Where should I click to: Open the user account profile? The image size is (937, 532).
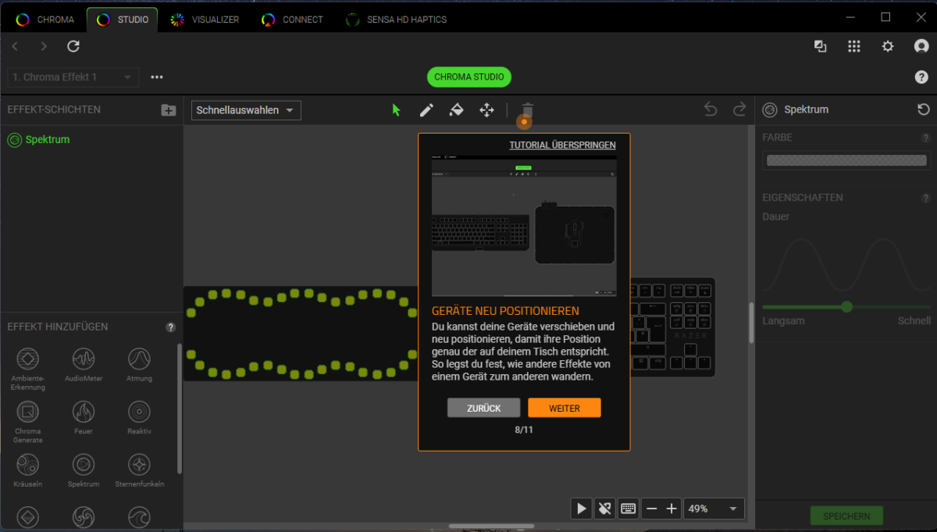pyautogui.click(x=921, y=47)
